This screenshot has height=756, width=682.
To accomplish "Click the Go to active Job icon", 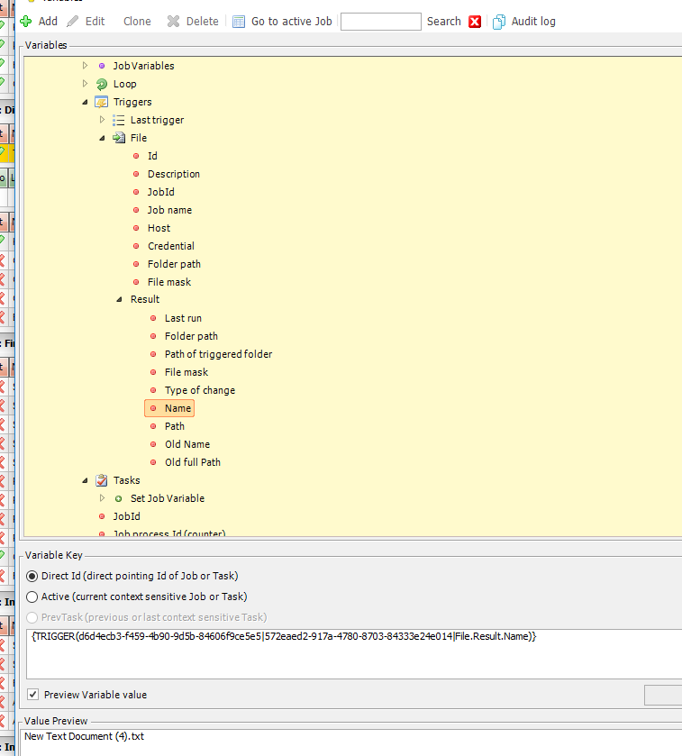I will (239, 22).
